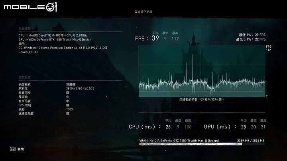
Task: Select the maximum FPS value 112 beside 39
Action: click(175, 39)
